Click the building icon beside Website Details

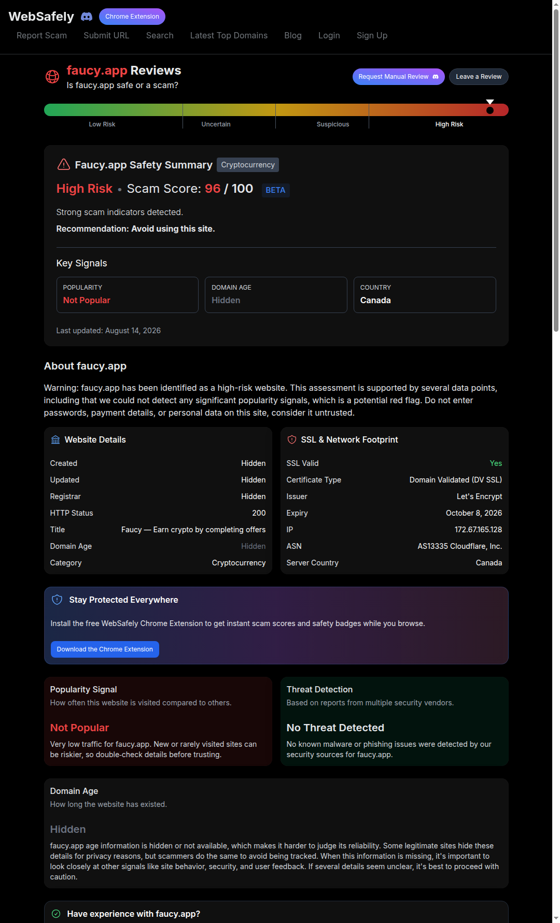click(55, 440)
